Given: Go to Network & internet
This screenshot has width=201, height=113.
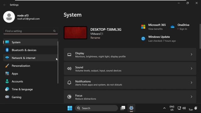Looking at the screenshot, I should coord(30,58).
